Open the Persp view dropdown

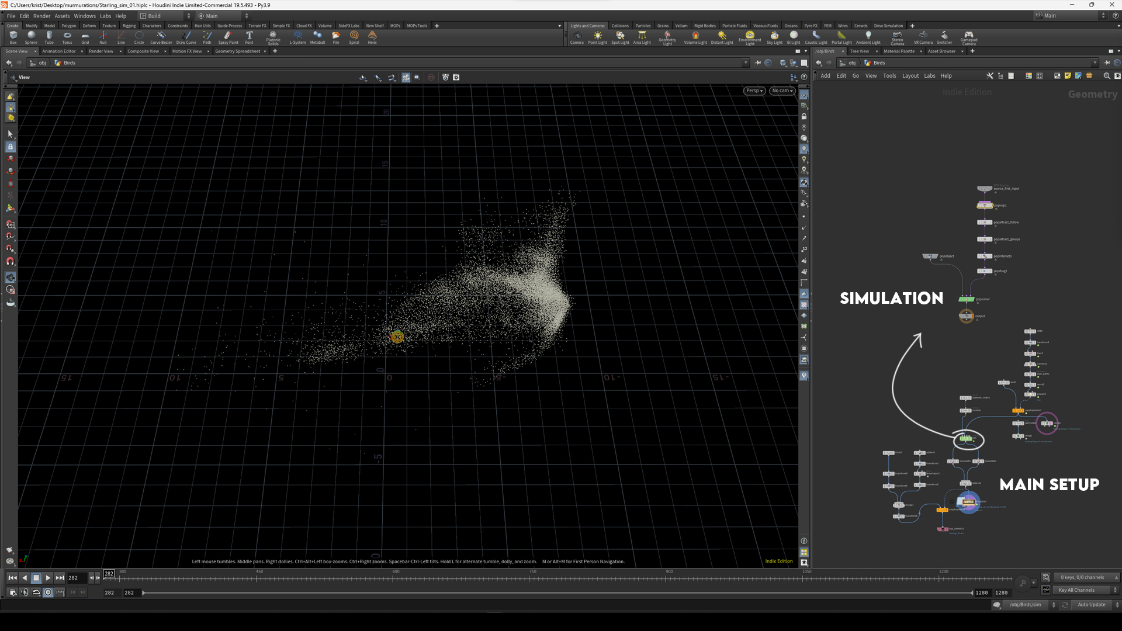pos(753,91)
